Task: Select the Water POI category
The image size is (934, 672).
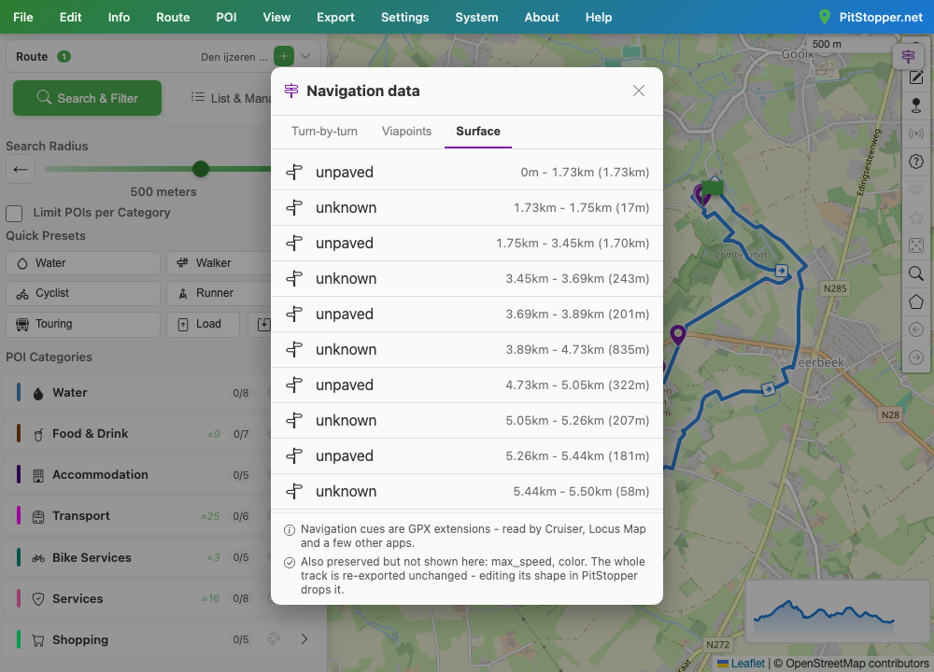Action: 138,393
